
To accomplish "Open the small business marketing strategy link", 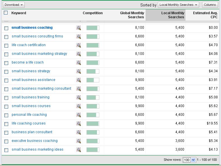I will tap(39, 54).
